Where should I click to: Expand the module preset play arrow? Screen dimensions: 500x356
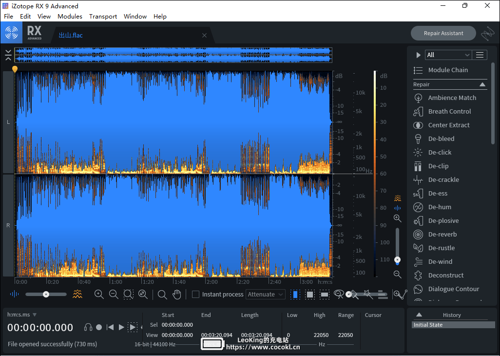(418, 55)
